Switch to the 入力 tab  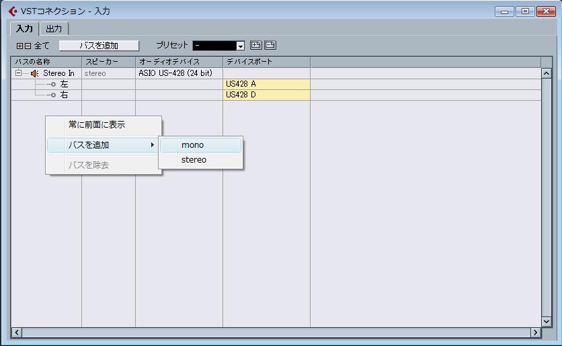pyautogui.click(x=24, y=29)
